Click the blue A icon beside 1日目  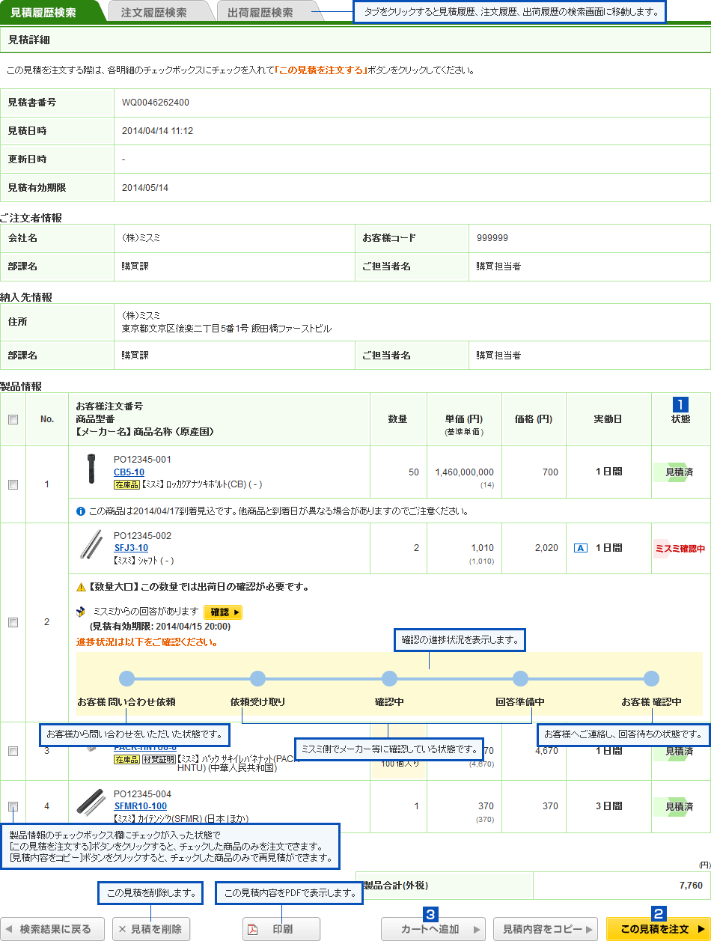click(x=580, y=548)
